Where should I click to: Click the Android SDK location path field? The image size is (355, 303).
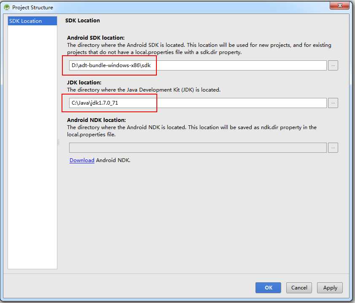[198, 65]
